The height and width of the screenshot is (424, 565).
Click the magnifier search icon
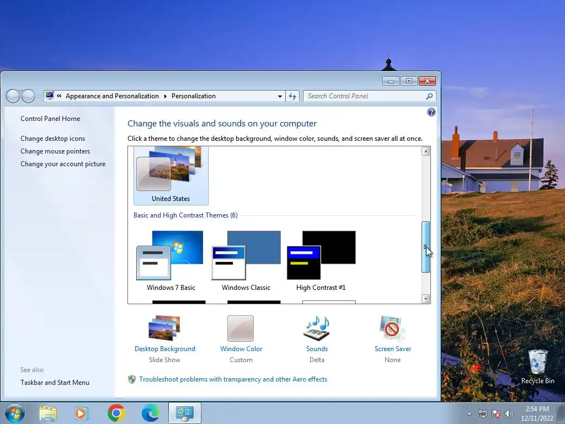(x=429, y=96)
